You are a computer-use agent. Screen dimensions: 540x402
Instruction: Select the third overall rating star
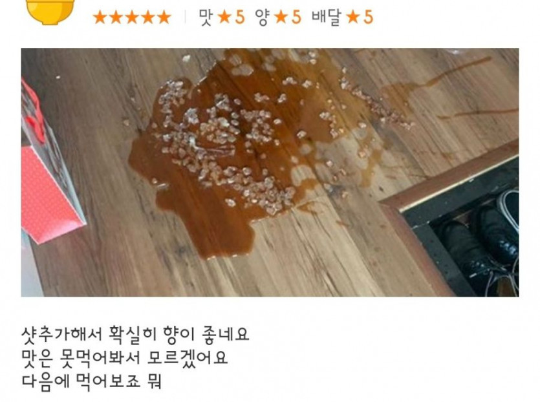(132, 17)
